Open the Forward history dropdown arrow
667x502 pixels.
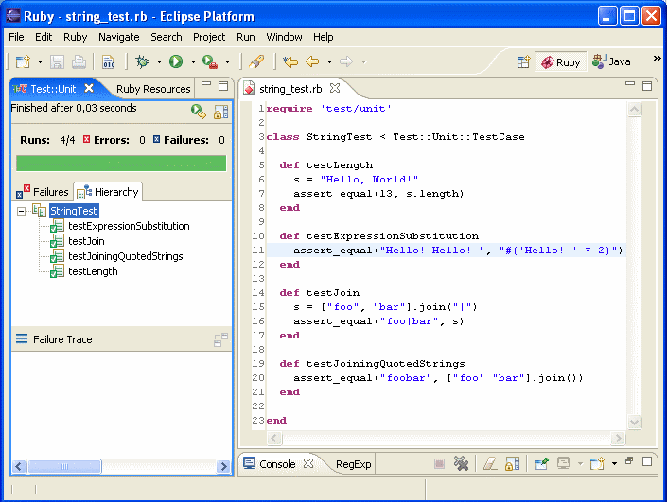tap(363, 62)
